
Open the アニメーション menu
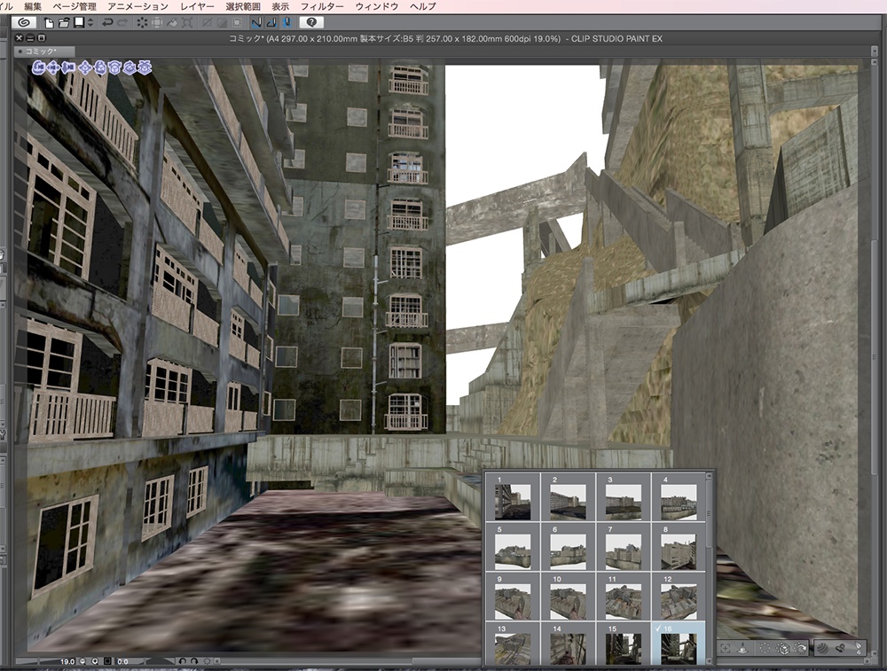click(138, 6)
